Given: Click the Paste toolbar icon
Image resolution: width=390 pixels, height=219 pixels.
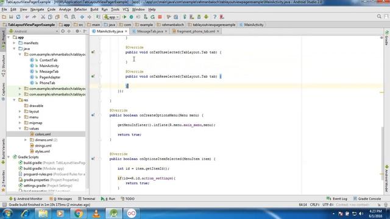Looking at the screenshot, I should click(x=57, y=17).
